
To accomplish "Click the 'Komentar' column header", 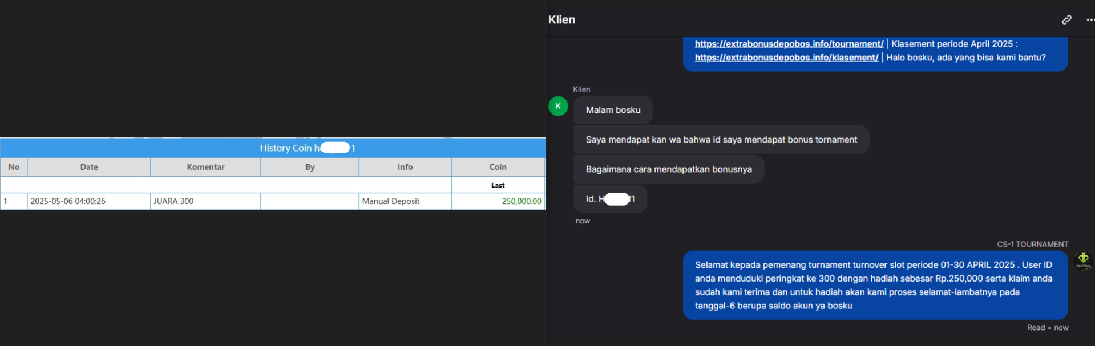I will coord(205,167).
